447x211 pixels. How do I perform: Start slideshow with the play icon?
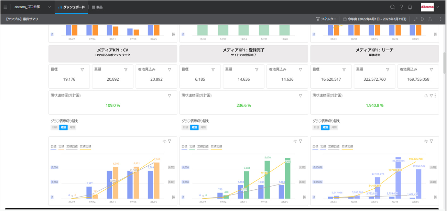point(423,19)
